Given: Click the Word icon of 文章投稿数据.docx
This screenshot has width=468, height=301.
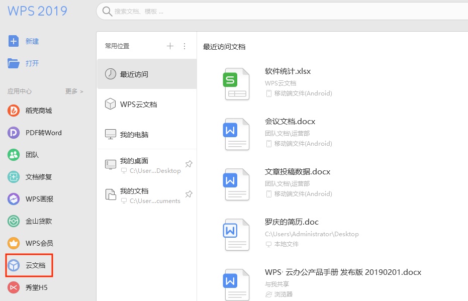Looking at the screenshot, I should [236, 184].
